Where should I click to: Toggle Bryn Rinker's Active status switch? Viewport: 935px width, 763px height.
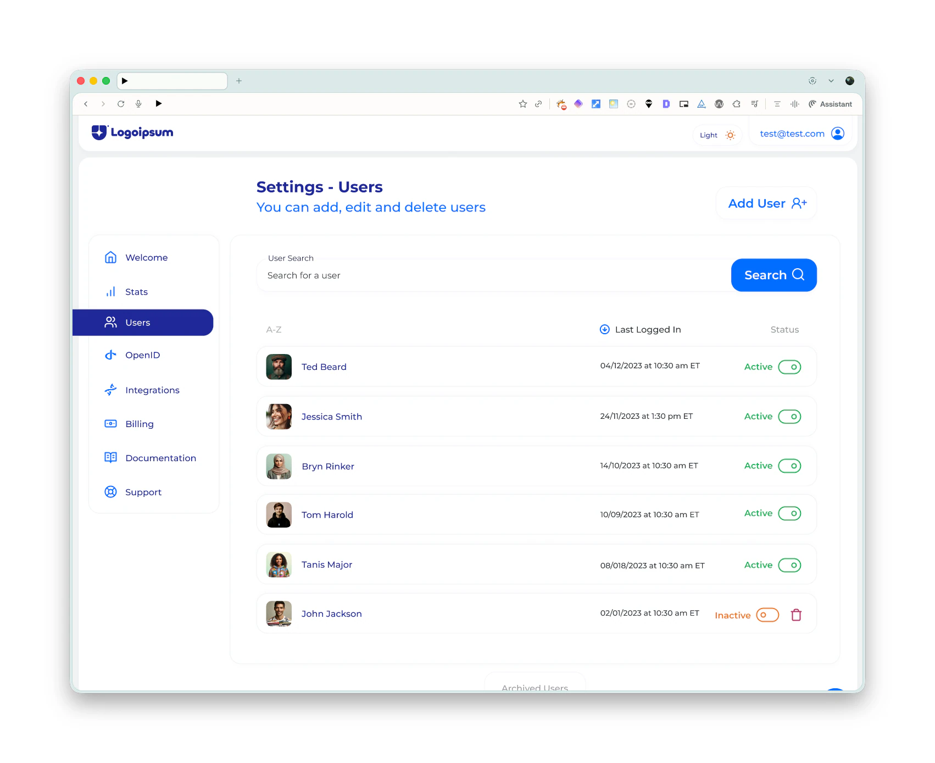[x=789, y=466]
